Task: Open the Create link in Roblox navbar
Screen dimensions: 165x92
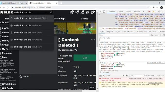Action: click(84, 19)
